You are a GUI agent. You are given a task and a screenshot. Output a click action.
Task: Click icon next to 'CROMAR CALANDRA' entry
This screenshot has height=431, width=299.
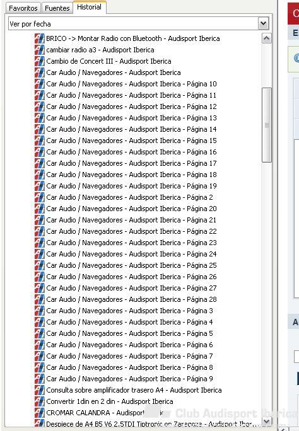coord(39,413)
